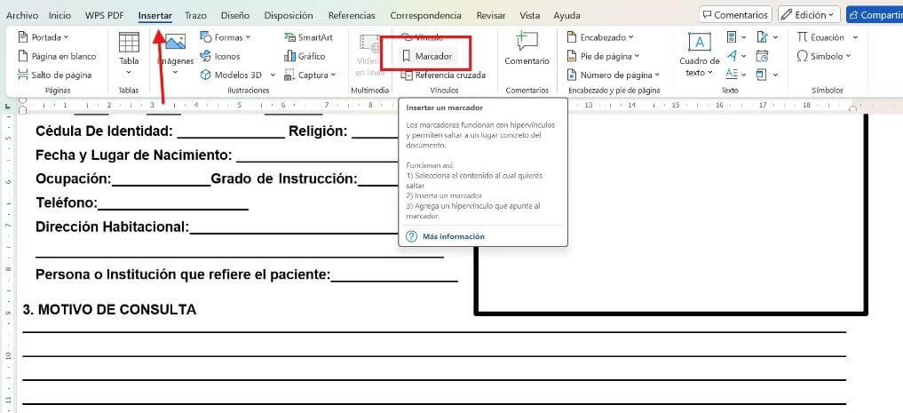903x413 pixels.
Task: Open the quick parts (Elementos rápidos) menu
Action: (x=736, y=37)
